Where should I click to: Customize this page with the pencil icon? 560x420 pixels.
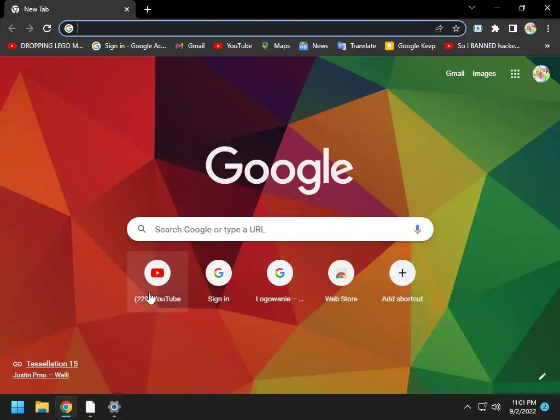coord(542,376)
